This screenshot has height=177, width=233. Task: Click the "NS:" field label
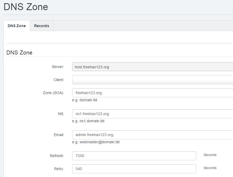pyautogui.click(x=61, y=114)
